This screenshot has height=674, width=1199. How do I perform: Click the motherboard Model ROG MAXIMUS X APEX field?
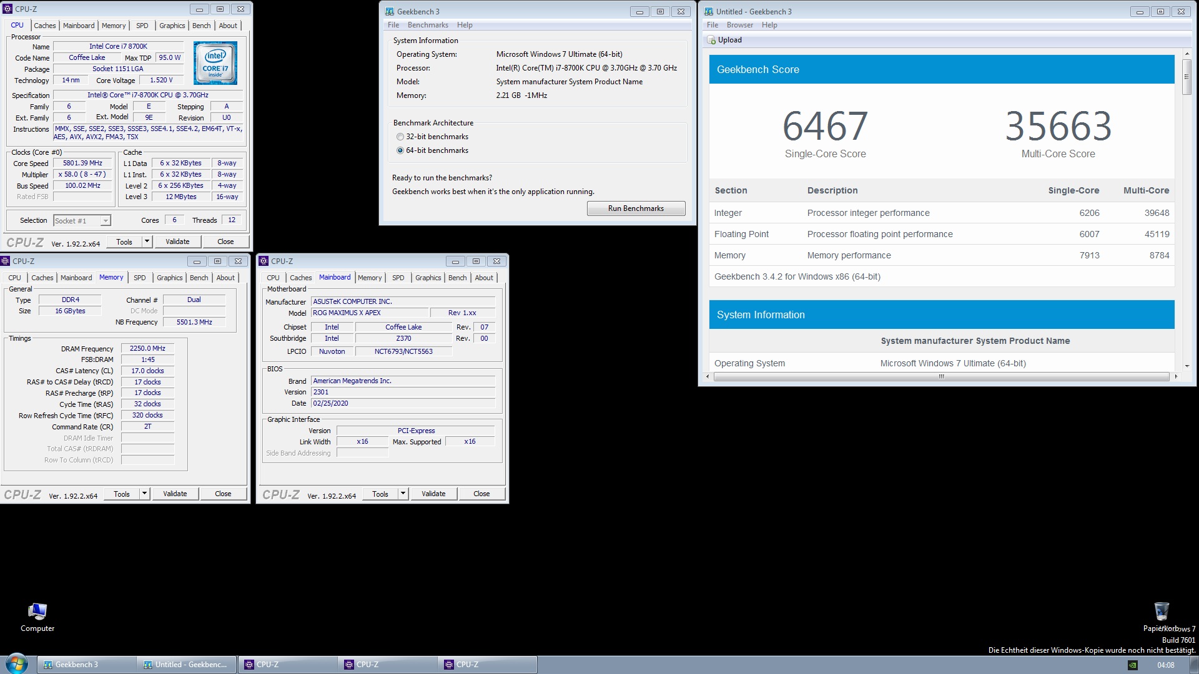coord(370,313)
